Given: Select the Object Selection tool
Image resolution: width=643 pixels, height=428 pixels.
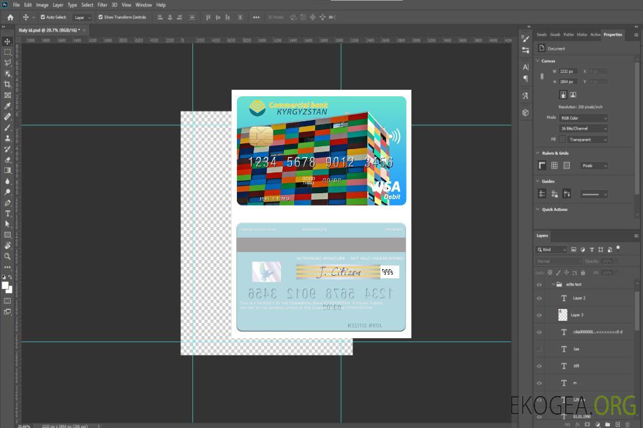Looking at the screenshot, I should (7, 73).
